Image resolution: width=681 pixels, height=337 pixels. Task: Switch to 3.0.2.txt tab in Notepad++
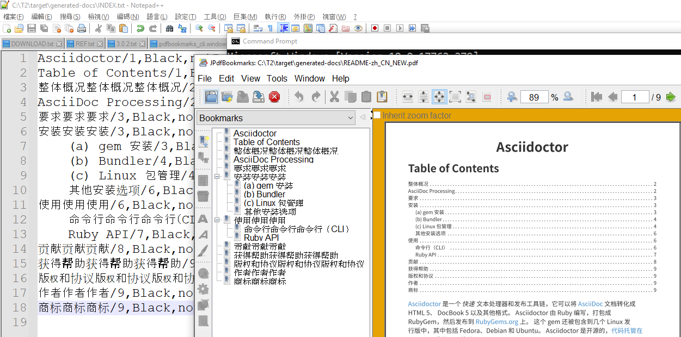pos(126,44)
